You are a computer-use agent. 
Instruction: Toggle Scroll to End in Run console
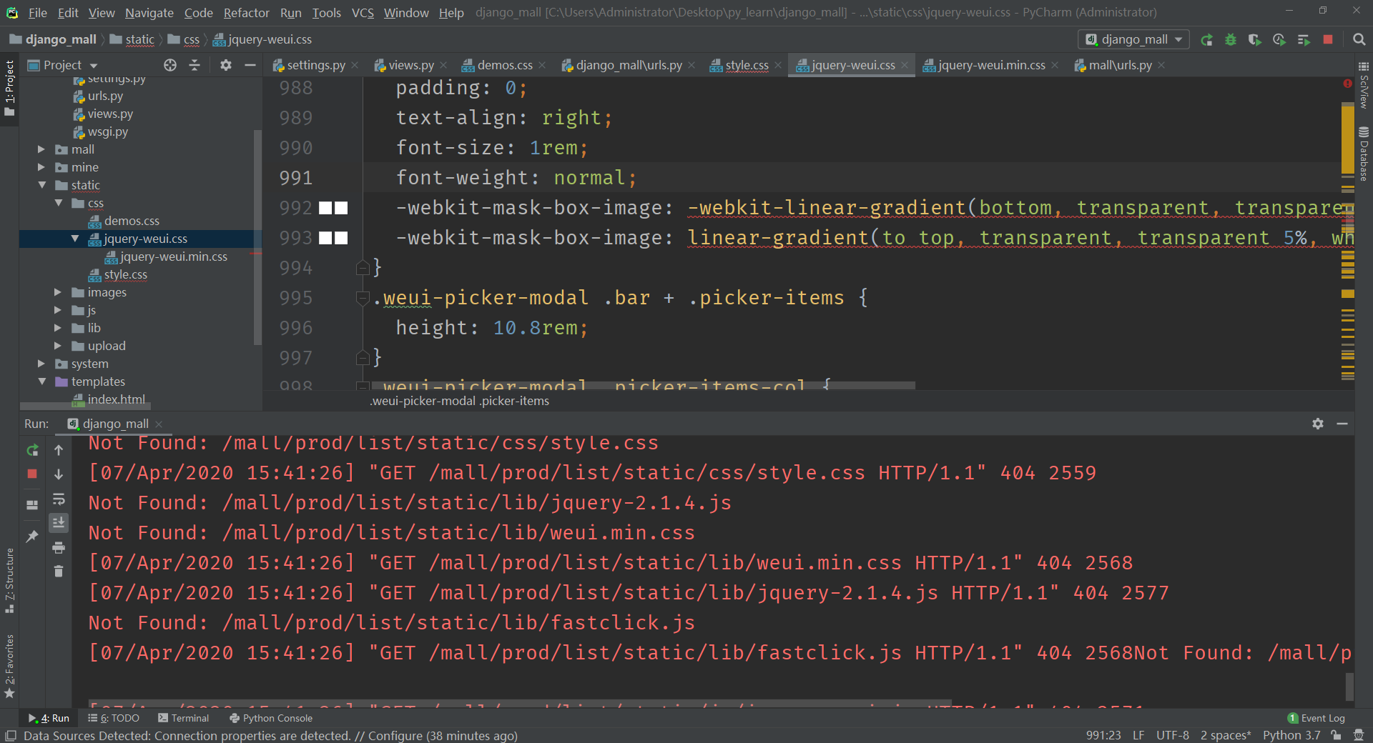point(59,523)
